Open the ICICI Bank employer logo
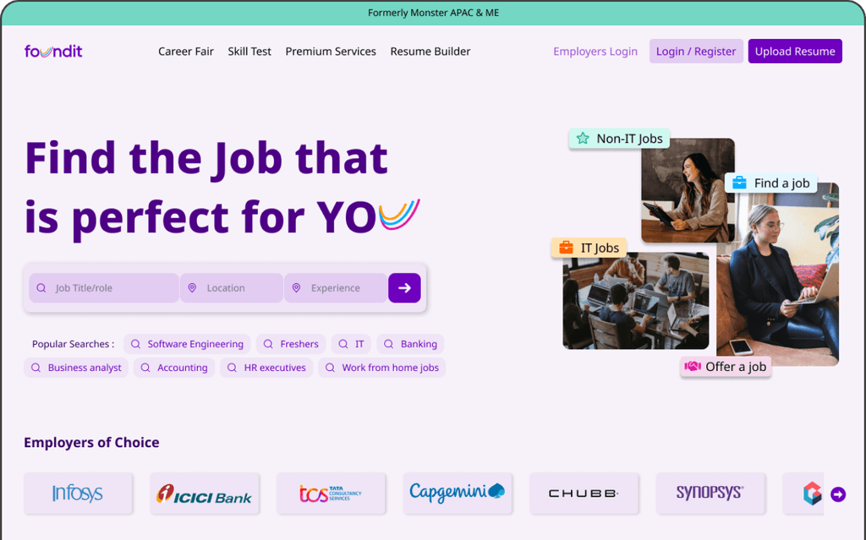 [205, 493]
